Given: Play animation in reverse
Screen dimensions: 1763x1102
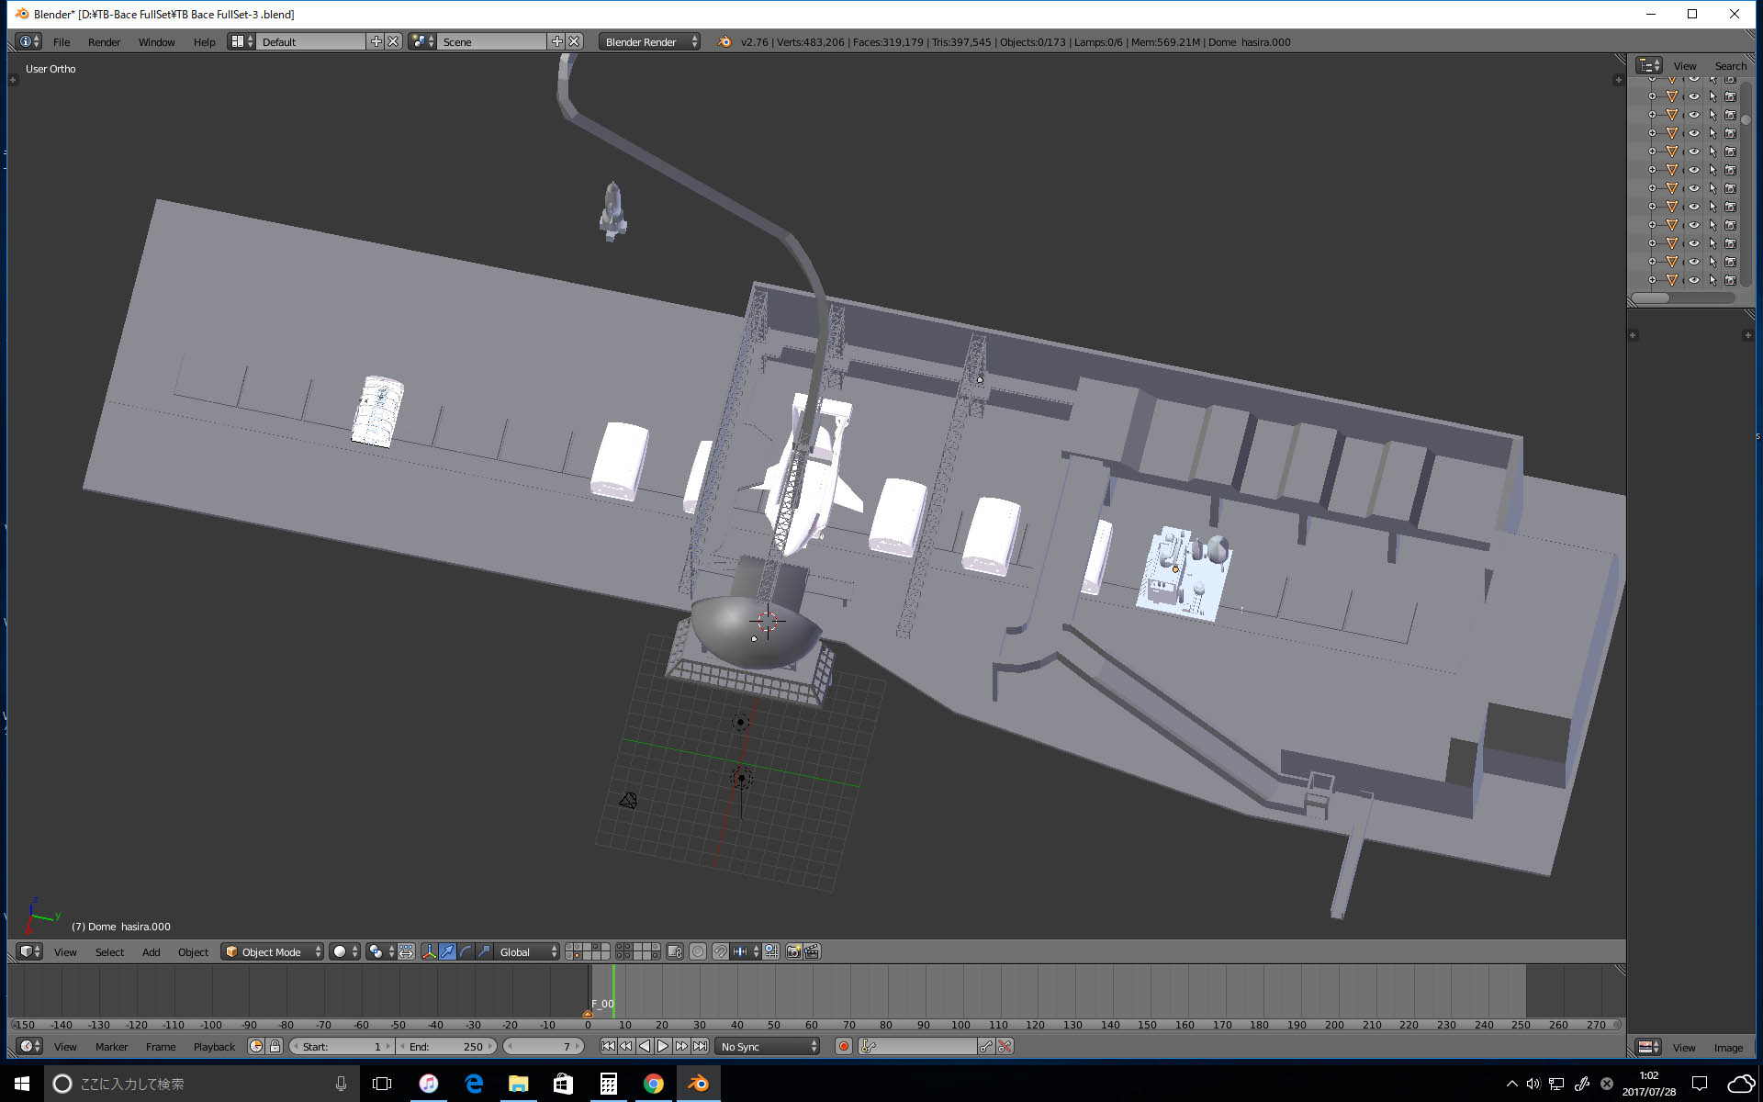Looking at the screenshot, I should [x=644, y=1046].
